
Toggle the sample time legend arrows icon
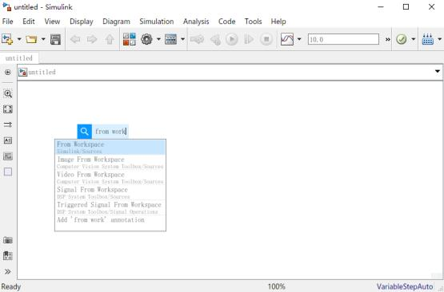click(8, 124)
